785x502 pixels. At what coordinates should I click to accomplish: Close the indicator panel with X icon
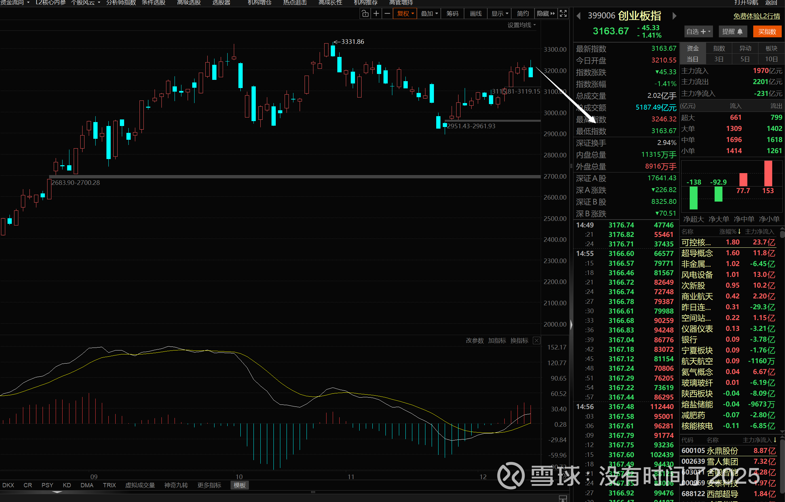coord(536,341)
